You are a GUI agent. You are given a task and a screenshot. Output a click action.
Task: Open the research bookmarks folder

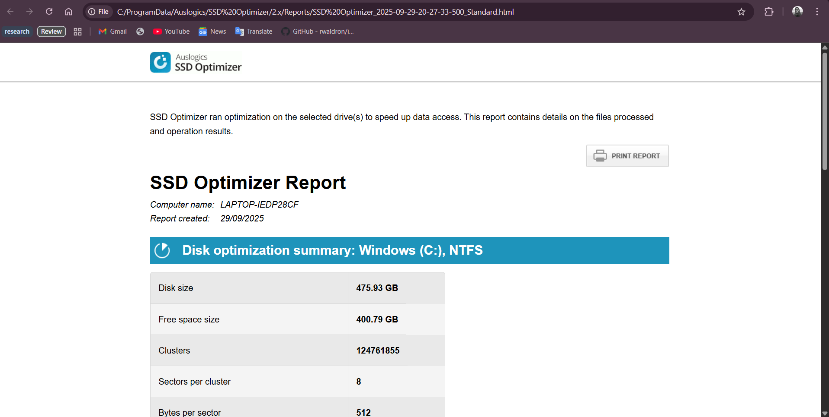17,31
